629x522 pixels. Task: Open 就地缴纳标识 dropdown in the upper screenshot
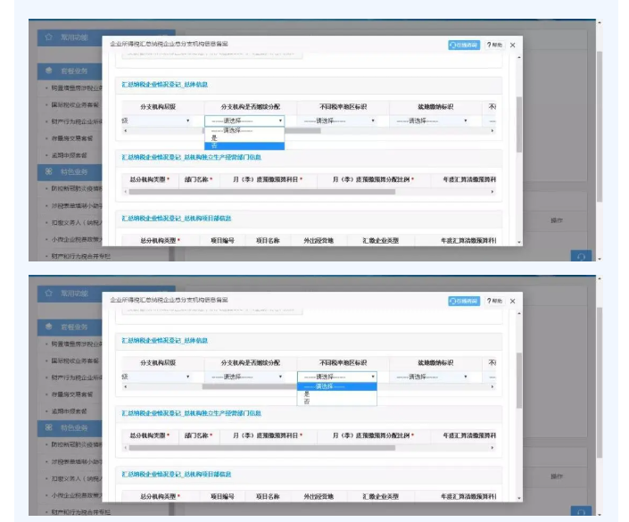coord(430,120)
